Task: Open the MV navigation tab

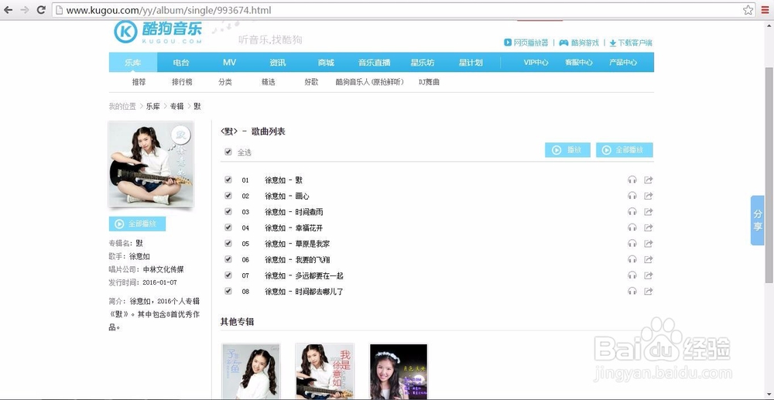Action: pyautogui.click(x=229, y=63)
